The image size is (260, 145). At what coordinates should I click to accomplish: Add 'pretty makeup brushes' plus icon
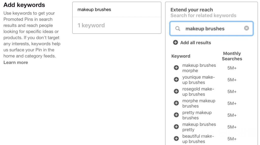pos(176,115)
